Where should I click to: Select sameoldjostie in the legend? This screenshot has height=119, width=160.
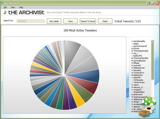(x=140, y=61)
